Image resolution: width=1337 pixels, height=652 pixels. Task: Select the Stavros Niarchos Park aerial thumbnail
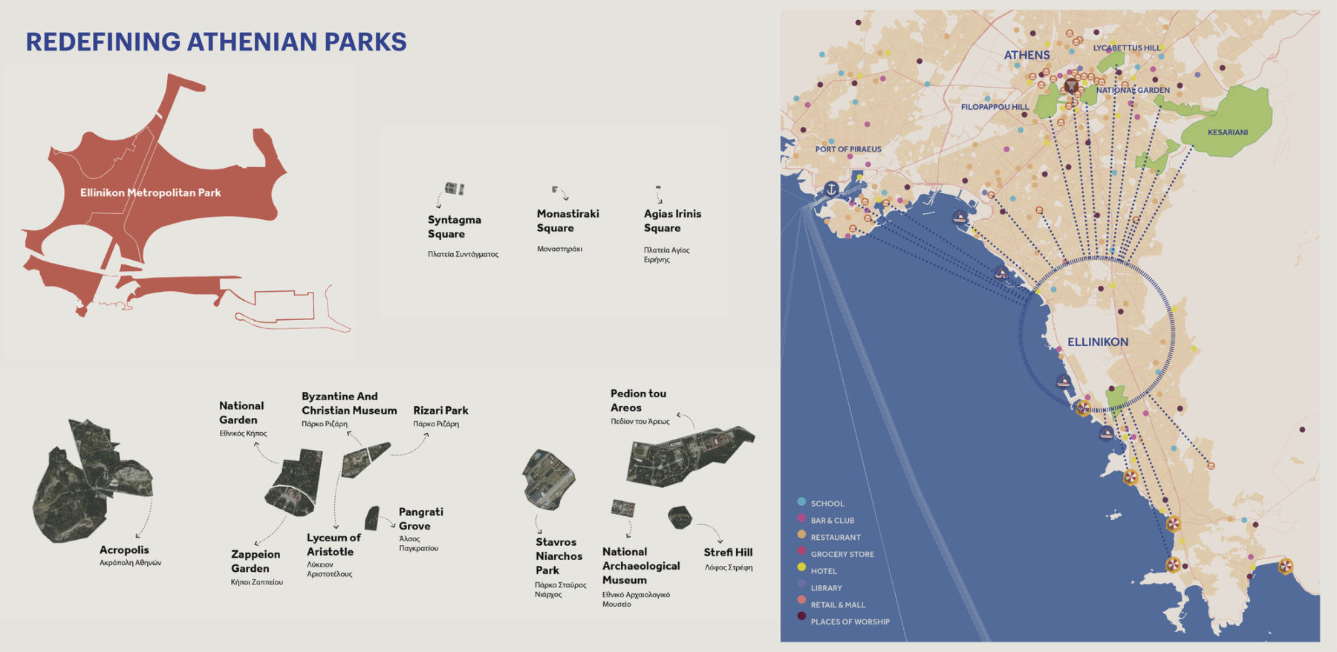[x=548, y=480]
